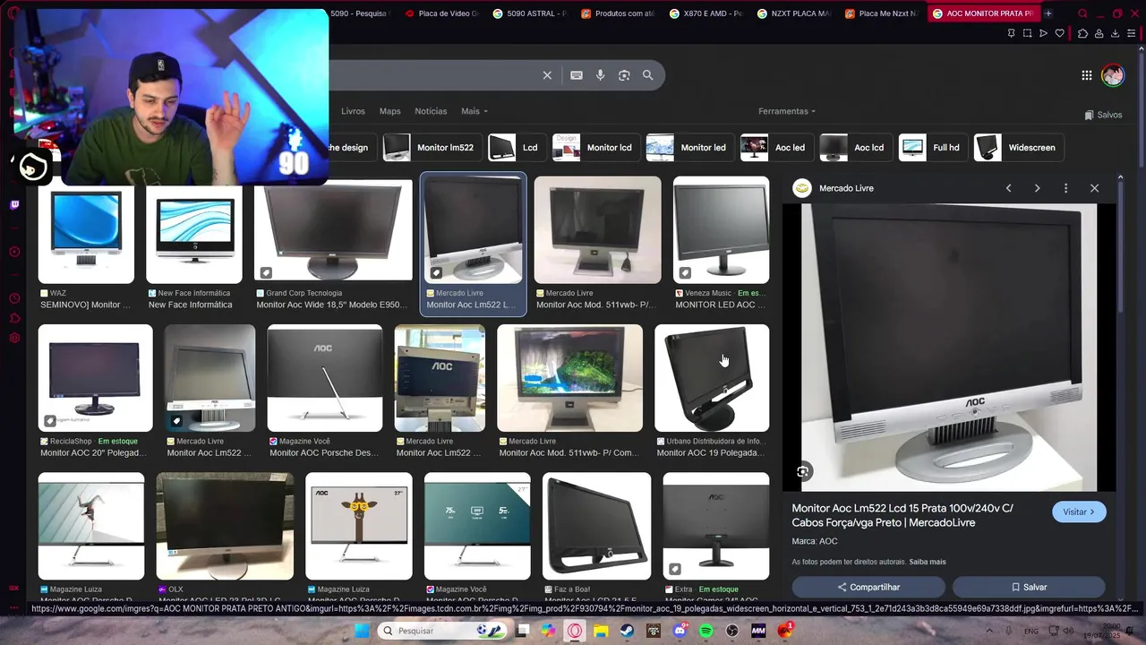
Task: Open the Google account avatar menu
Action: pos(1113,75)
